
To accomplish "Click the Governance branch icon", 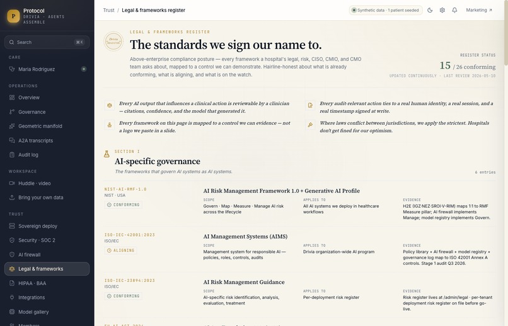I will [x=12, y=112].
